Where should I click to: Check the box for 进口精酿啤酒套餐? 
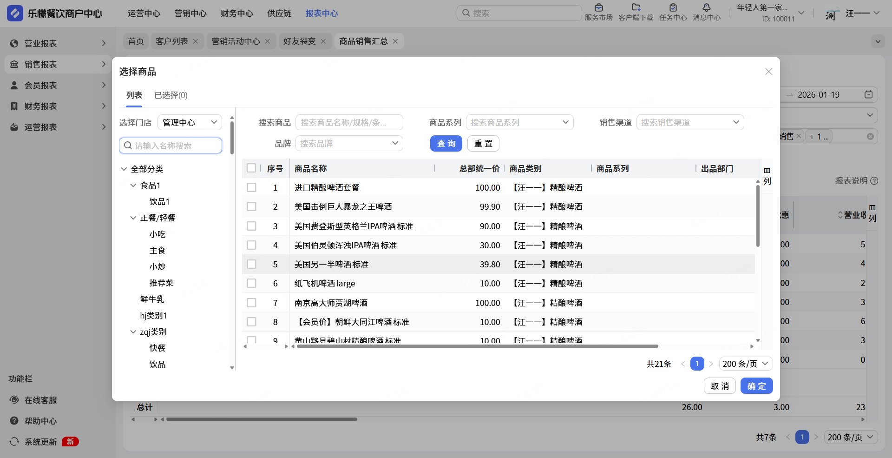(x=251, y=187)
